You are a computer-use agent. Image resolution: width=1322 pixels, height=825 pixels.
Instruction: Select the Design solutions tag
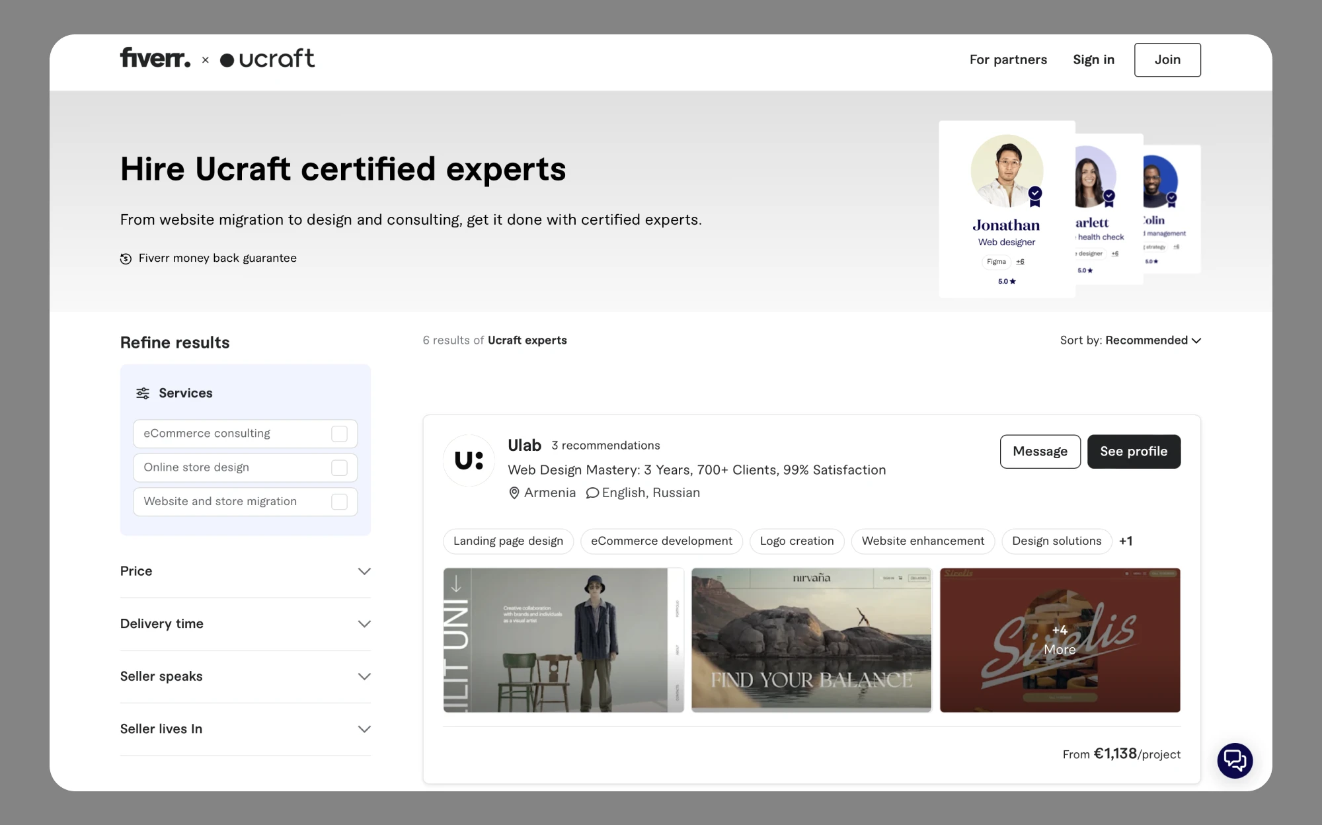(1057, 541)
